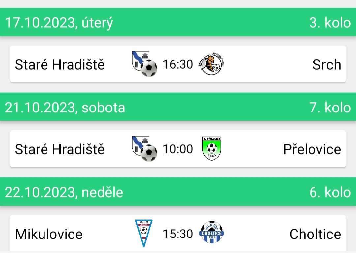This screenshot has height=253, width=356.
Task: Tap the 7. kolo round label
Action: click(x=330, y=108)
